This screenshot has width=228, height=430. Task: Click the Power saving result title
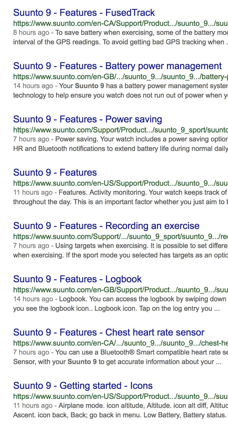(87, 119)
